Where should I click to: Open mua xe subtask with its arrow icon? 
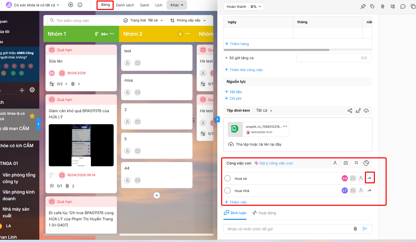[x=370, y=178]
